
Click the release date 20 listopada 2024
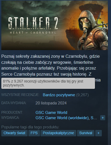pos(51,103)
